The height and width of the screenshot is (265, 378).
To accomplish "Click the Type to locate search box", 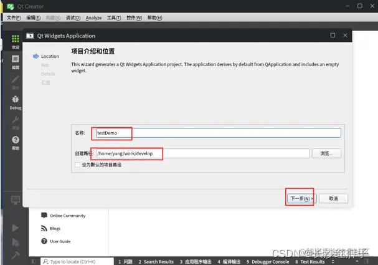I will pos(77,262).
